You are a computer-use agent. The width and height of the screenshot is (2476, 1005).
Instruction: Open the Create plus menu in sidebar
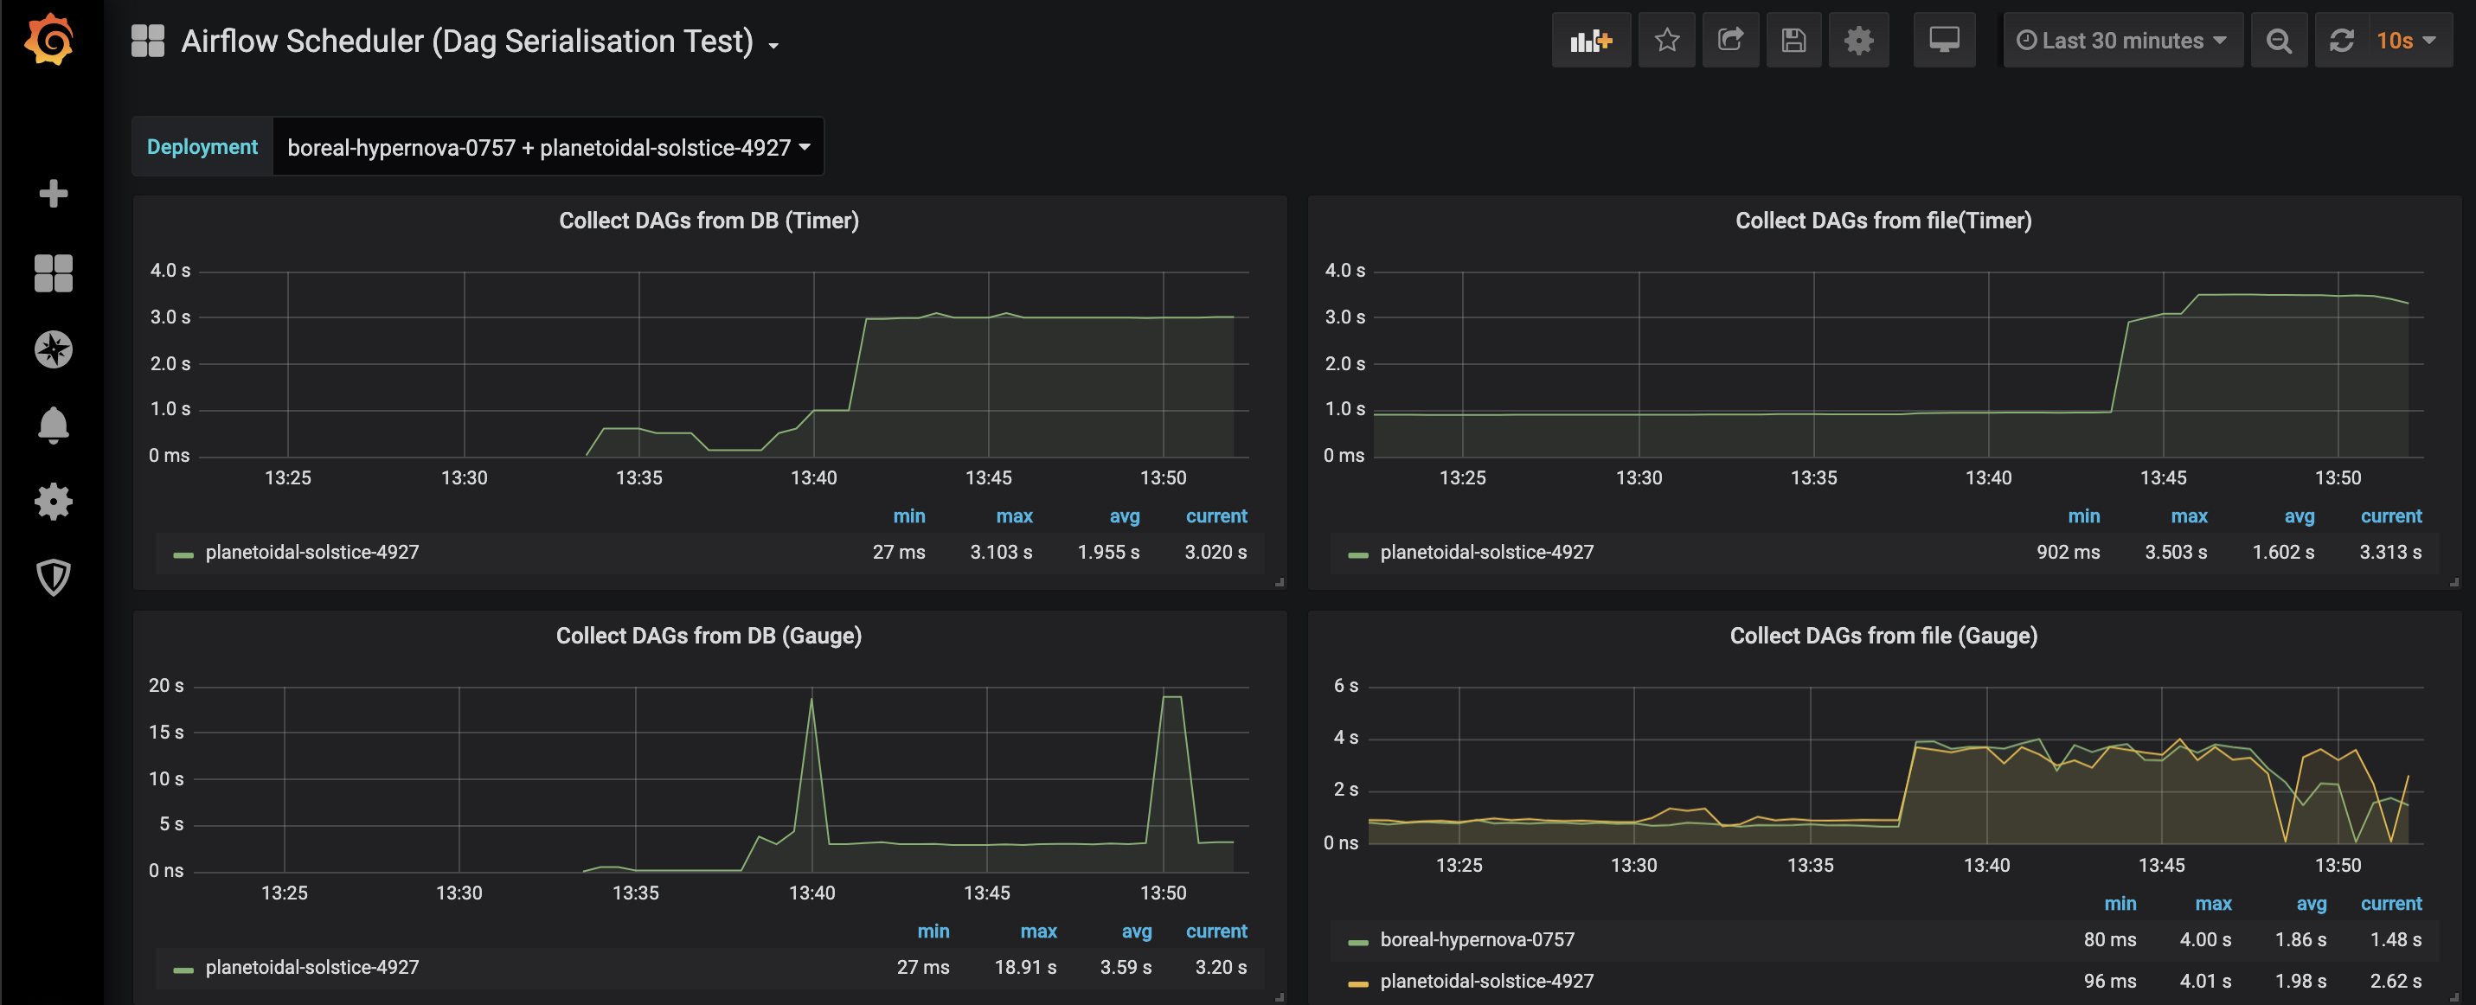coord(53,193)
